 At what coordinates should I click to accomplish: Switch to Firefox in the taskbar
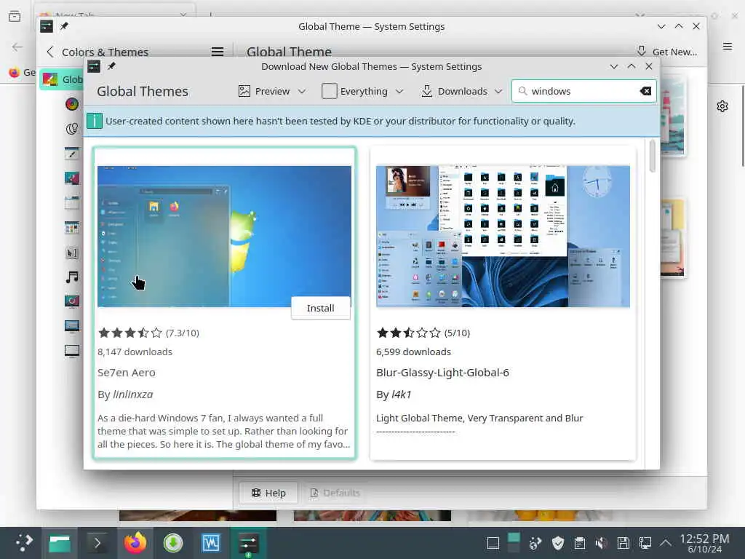(135, 542)
